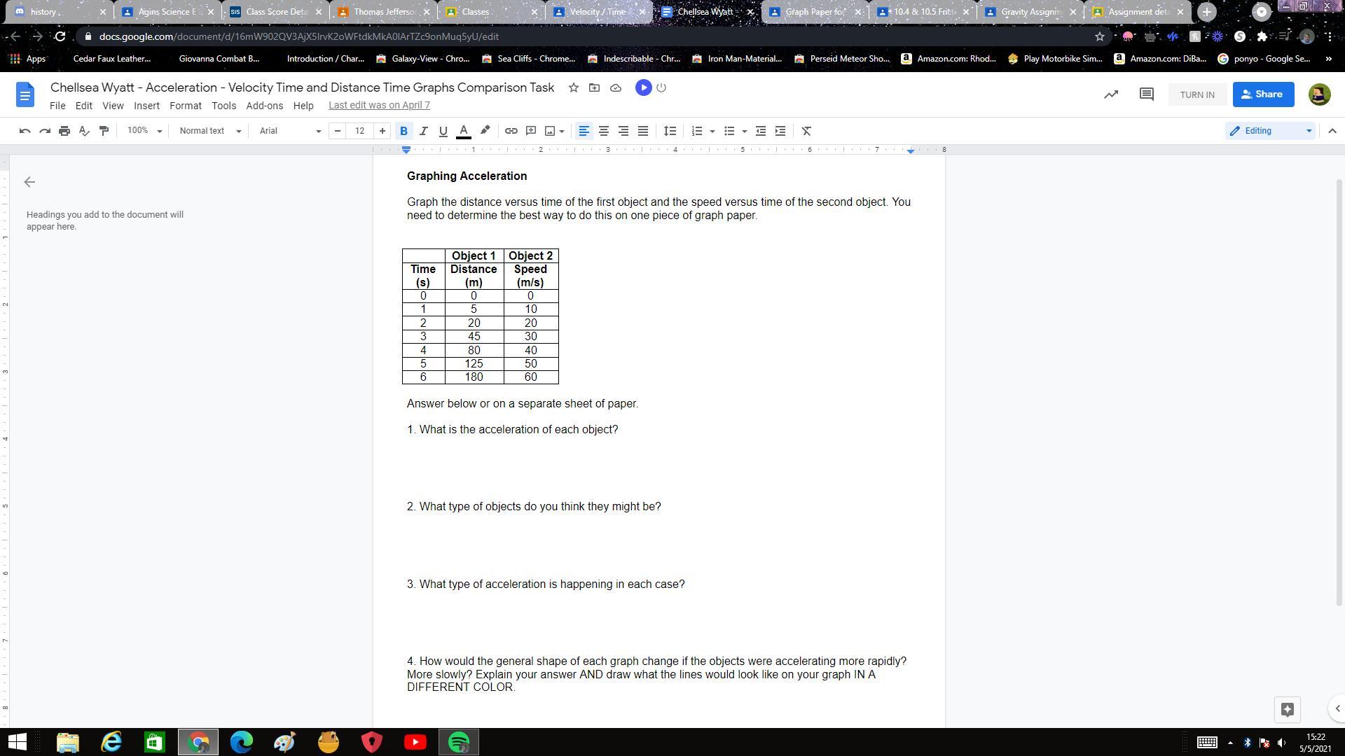Toggle underline formatting
Viewport: 1345px width, 756px height.
pos(443,131)
